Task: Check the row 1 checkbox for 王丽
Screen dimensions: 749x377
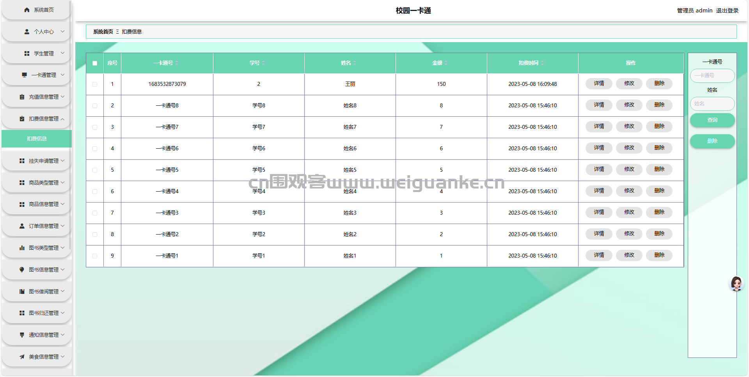Action: click(x=95, y=84)
